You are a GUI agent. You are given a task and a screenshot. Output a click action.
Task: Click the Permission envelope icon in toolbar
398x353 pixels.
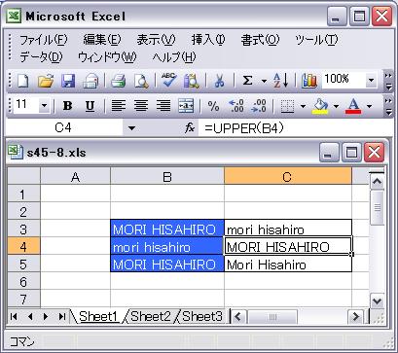point(90,81)
